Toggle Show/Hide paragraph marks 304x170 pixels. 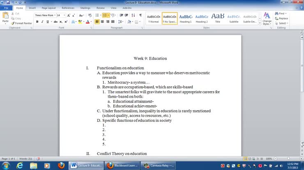tap(140, 15)
